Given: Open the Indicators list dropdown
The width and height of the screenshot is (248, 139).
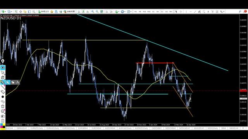Looking at the screenshot, I should coord(117,12).
